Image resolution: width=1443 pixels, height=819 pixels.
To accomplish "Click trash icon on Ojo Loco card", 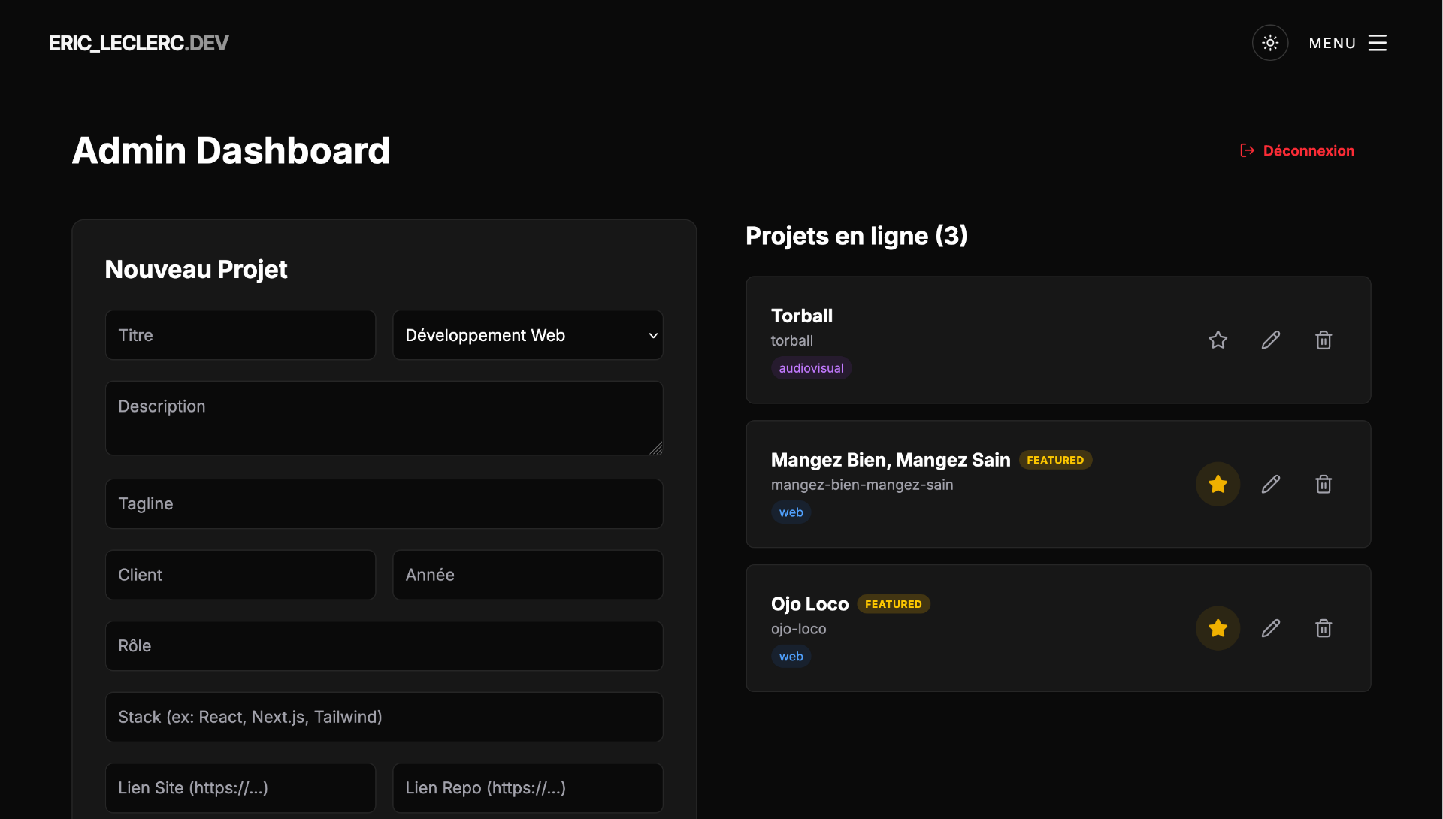I will 1324,629.
